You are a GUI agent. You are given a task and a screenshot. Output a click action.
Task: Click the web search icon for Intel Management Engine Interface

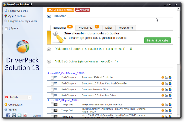[x=170, y=105]
